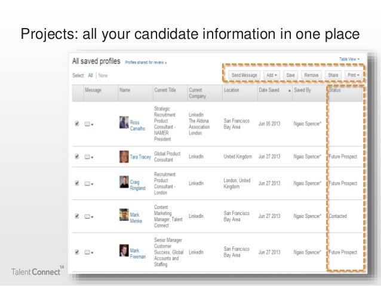Click the message envelope icon for Mark Menke

click(x=87, y=216)
